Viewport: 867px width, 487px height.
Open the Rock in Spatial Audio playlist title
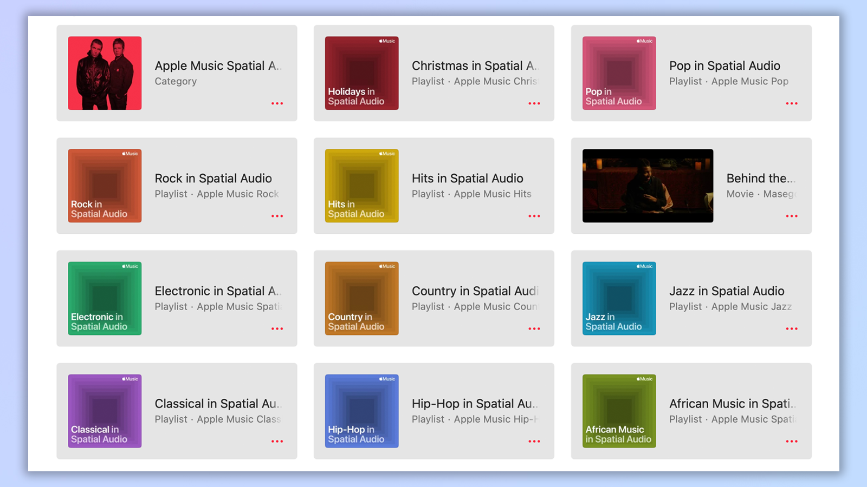click(213, 178)
